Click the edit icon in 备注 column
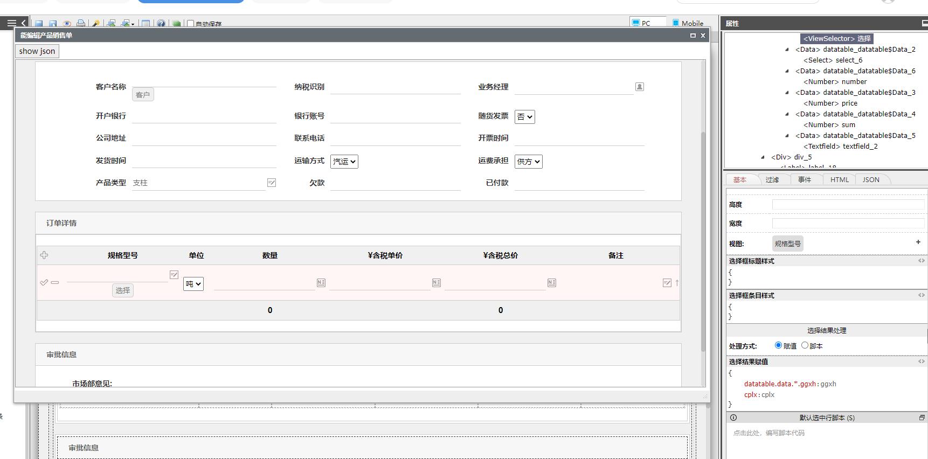This screenshot has width=928, height=459. point(667,282)
